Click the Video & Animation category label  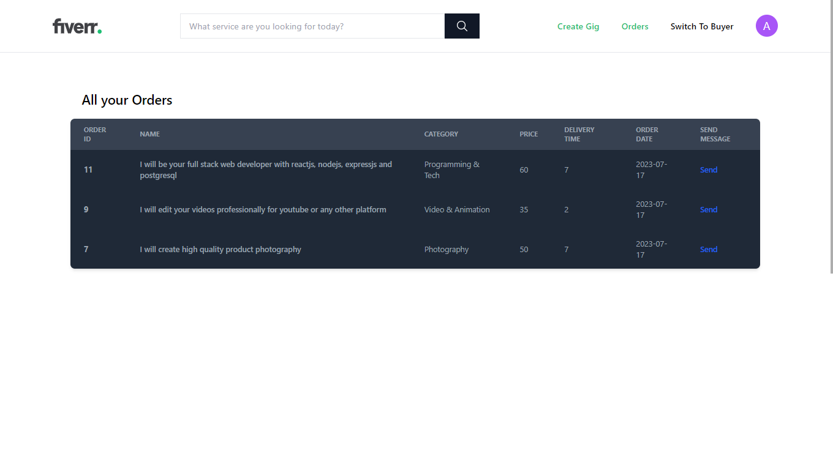point(456,209)
